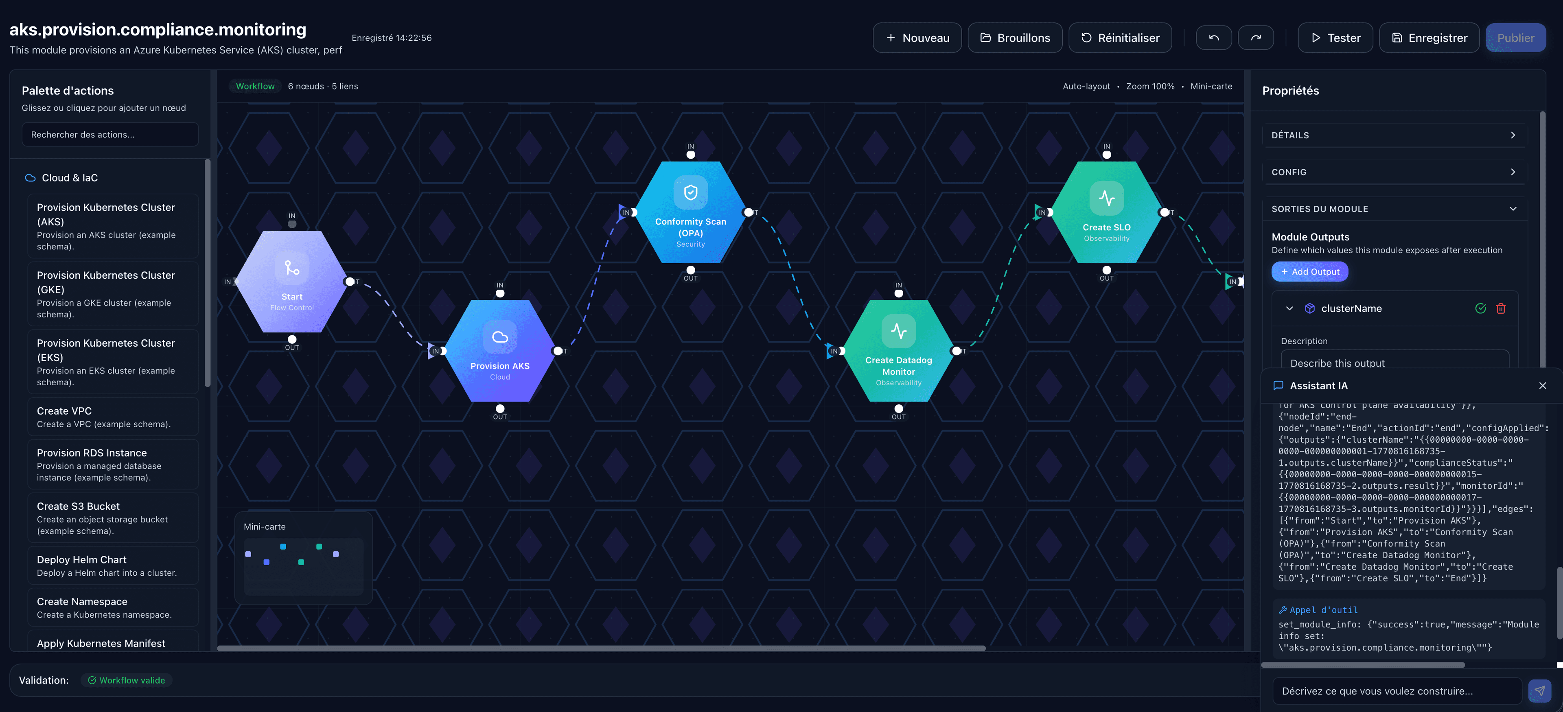Expand the DÉTAILS section
The width and height of the screenshot is (1563, 712).
[1394, 135]
